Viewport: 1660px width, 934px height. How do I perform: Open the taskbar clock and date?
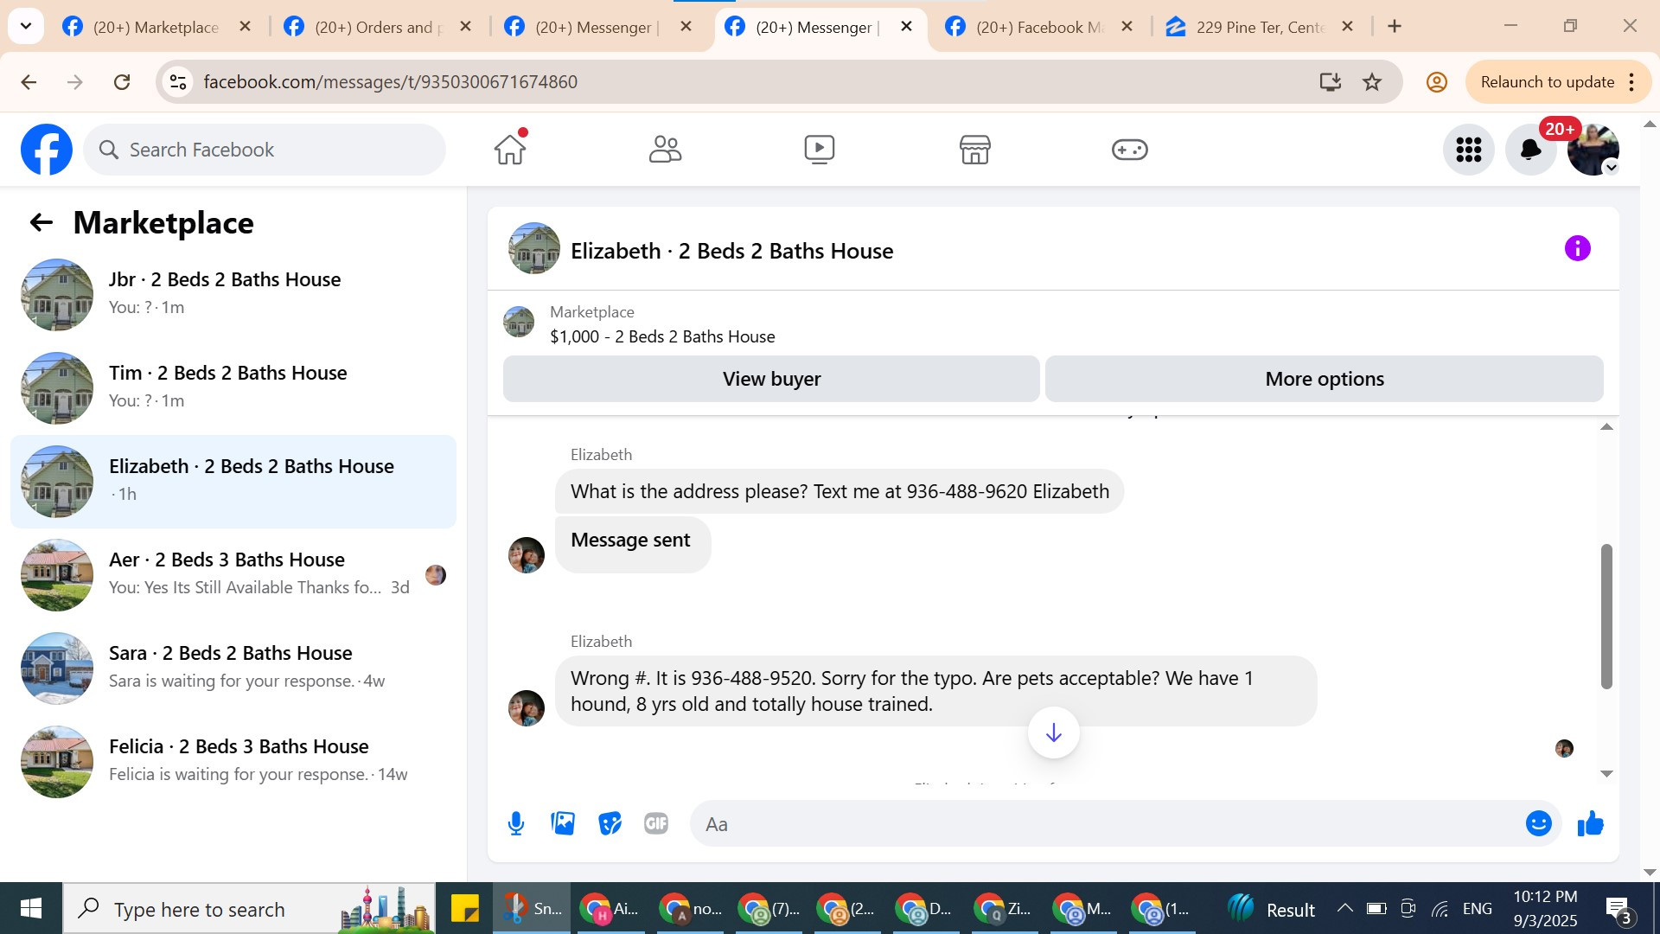click(x=1545, y=909)
